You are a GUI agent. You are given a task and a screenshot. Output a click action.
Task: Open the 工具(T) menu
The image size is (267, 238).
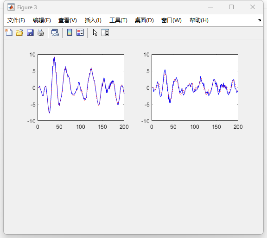tap(118, 20)
